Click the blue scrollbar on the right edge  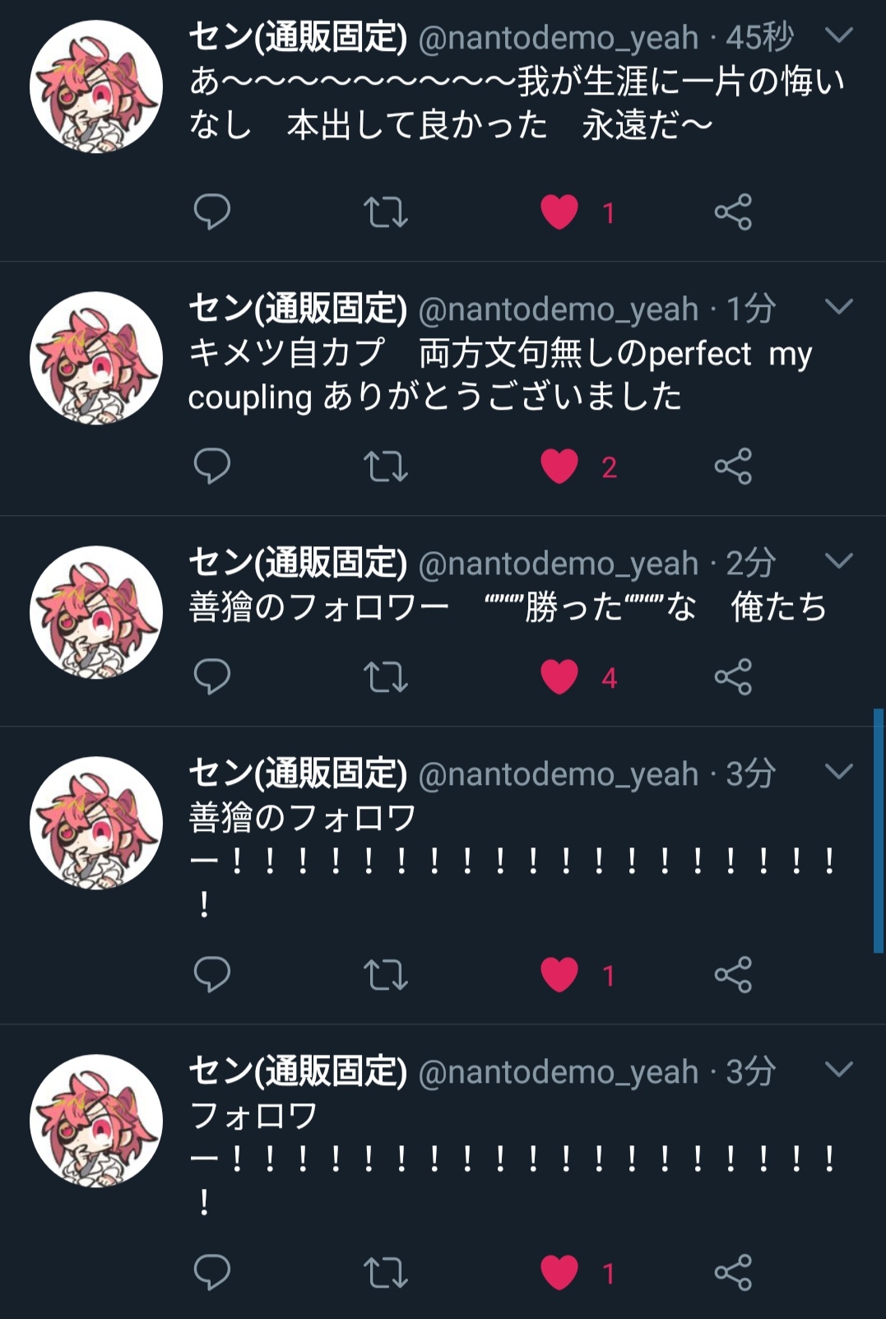pyautogui.click(x=879, y=830)
